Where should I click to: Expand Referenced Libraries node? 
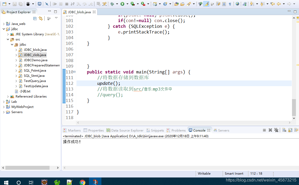(8, 97)
